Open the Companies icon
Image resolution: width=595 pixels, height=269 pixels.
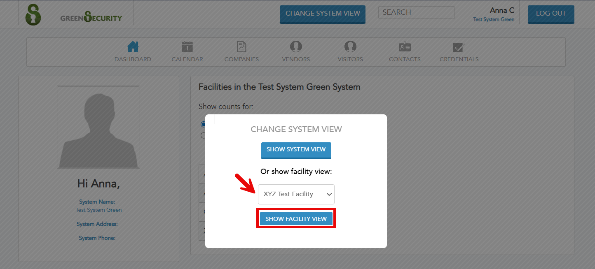pyautogui.click(x=241, y=47)
